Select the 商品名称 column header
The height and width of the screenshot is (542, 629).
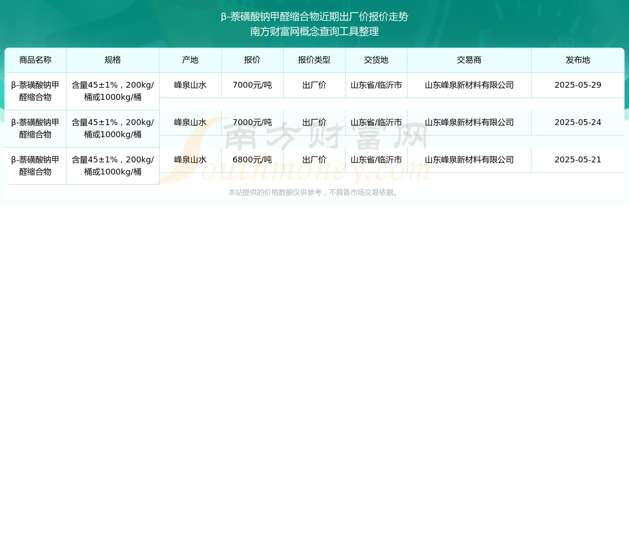35,60
